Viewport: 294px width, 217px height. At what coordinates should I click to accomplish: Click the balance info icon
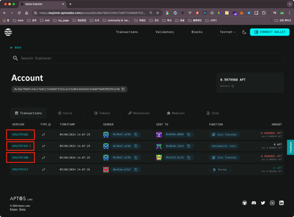[232, 86]
